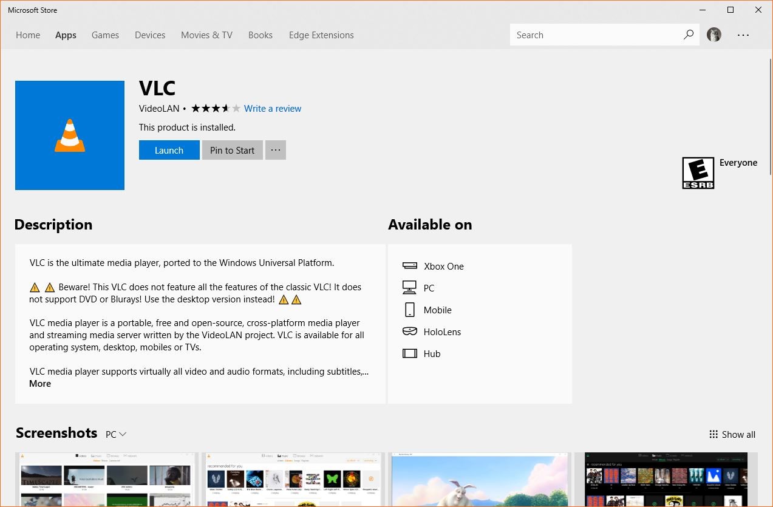Switch to the Games tab
The width and height of the screenshot is (773, 507).
click(105, 35)
